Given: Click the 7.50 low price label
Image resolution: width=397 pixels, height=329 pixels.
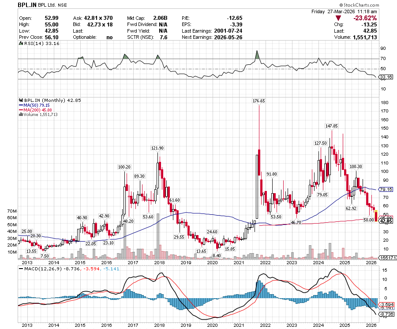Looking at the screenshot, I should 45,256.
